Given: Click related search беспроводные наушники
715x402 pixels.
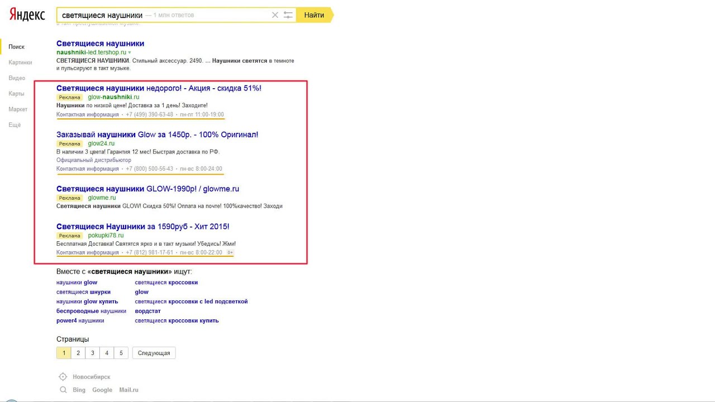Looking at the screenshot, I should 91,311.
